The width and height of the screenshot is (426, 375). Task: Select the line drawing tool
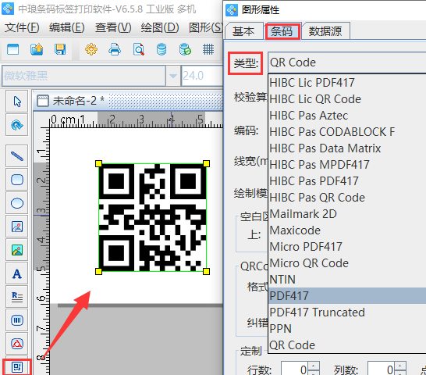point(17,156)
